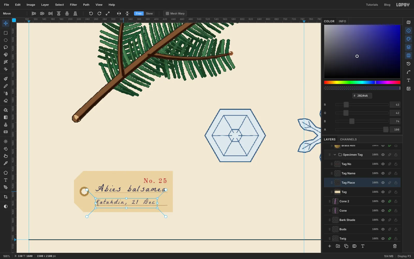
Task: Open the Layer menu
Action: click(x=45, y=5)
